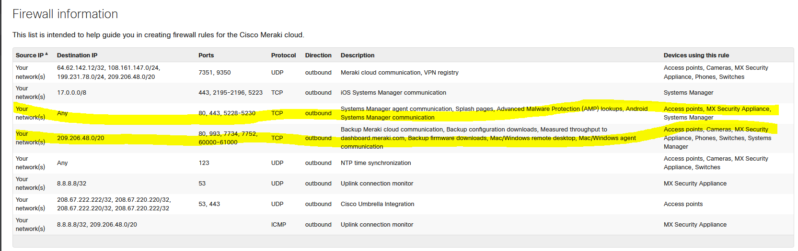Image resolution: width=798 pixels, height=251 pixels.
Task: Click the Direction column header
Action: (x=318, y=55)
